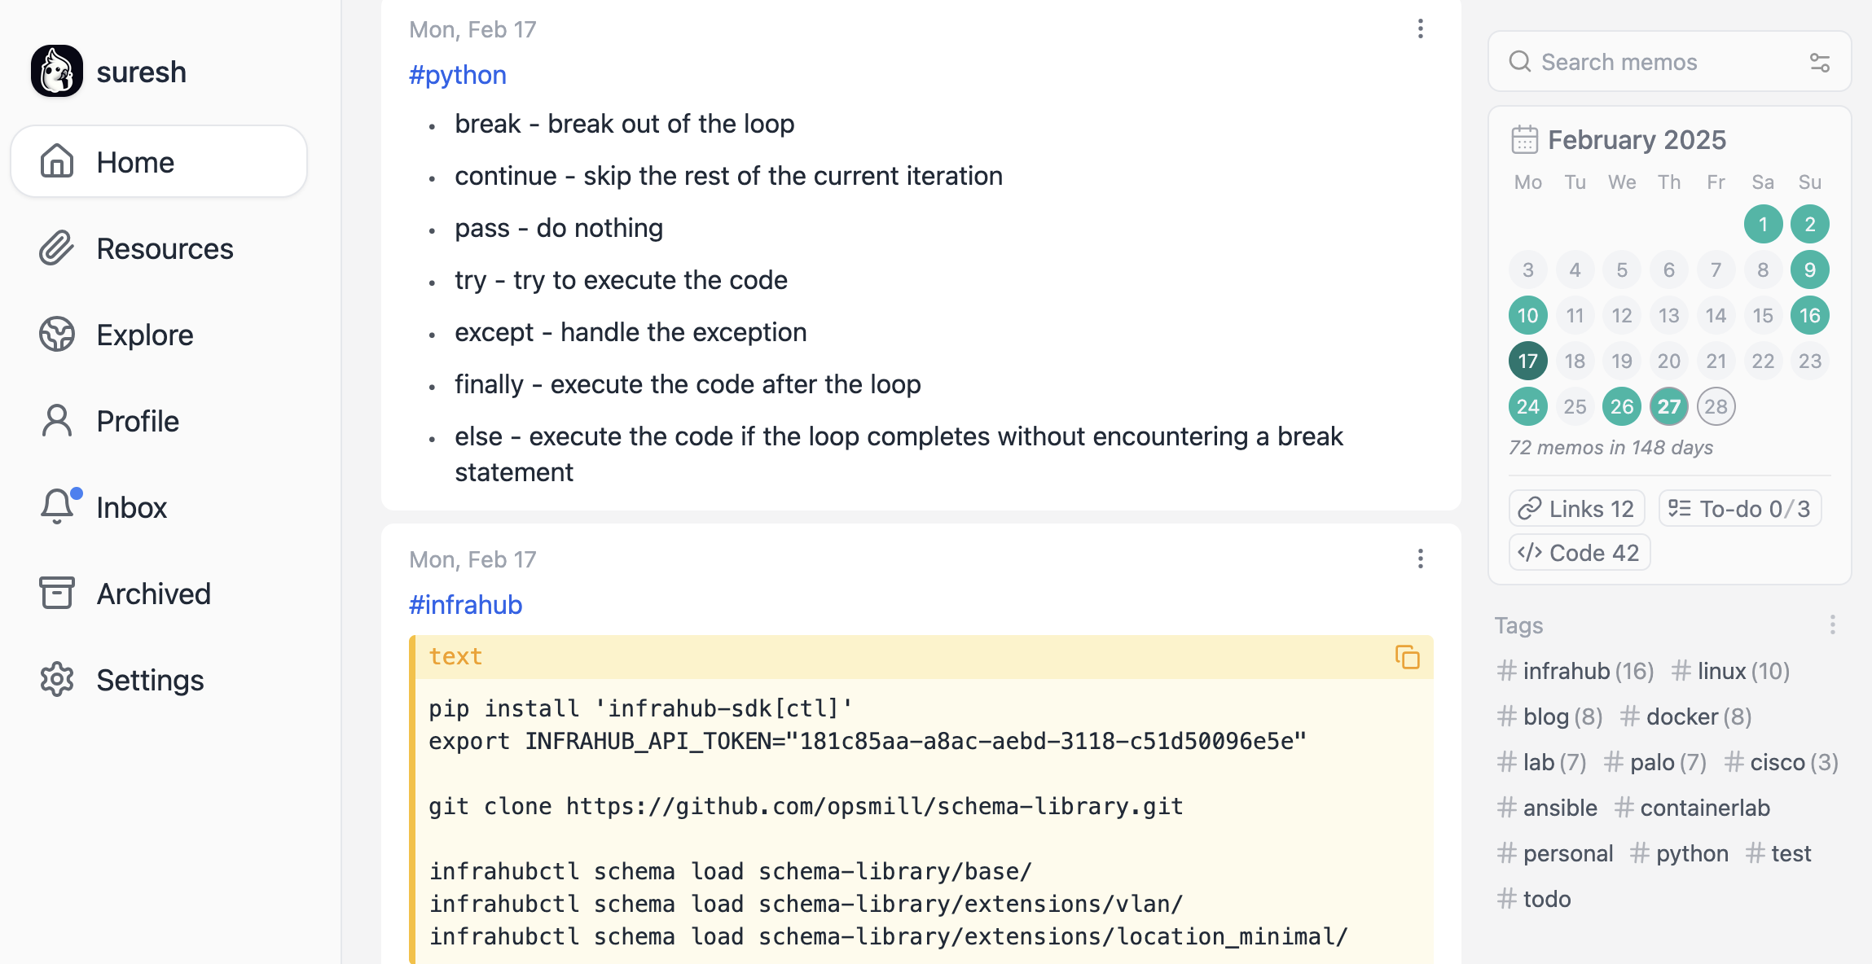Viewport: 1872px width, 964px height.
Task: Open more options on infrahub memo
Action: (1420, 559)
